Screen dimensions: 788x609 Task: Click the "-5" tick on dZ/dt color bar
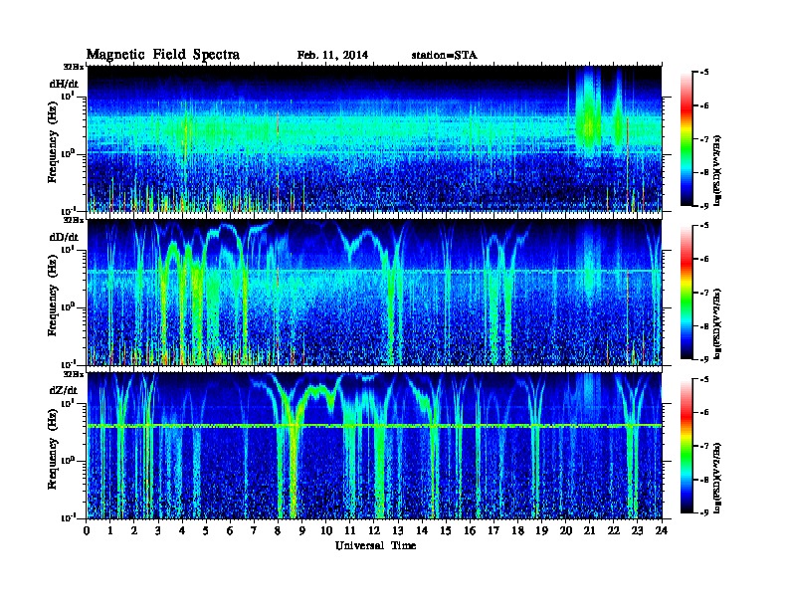[704, 379]
